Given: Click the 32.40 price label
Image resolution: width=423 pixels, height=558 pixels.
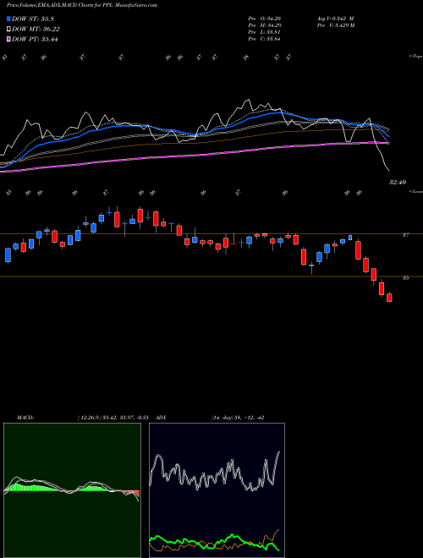Looking at the screenshot, I should pyautogui.click(x=398, y=183).
